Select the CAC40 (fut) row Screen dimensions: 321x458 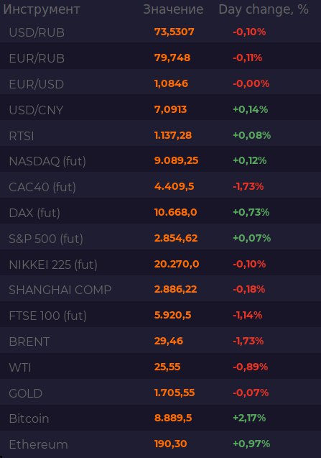[161, 187]
